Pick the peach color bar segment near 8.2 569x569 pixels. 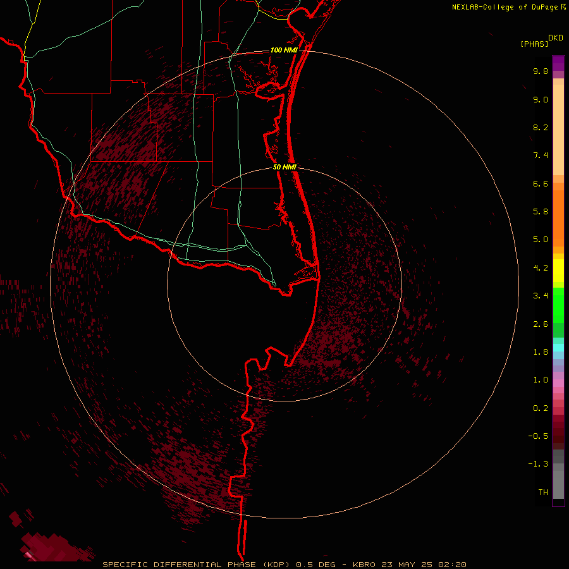coord(558,130)
